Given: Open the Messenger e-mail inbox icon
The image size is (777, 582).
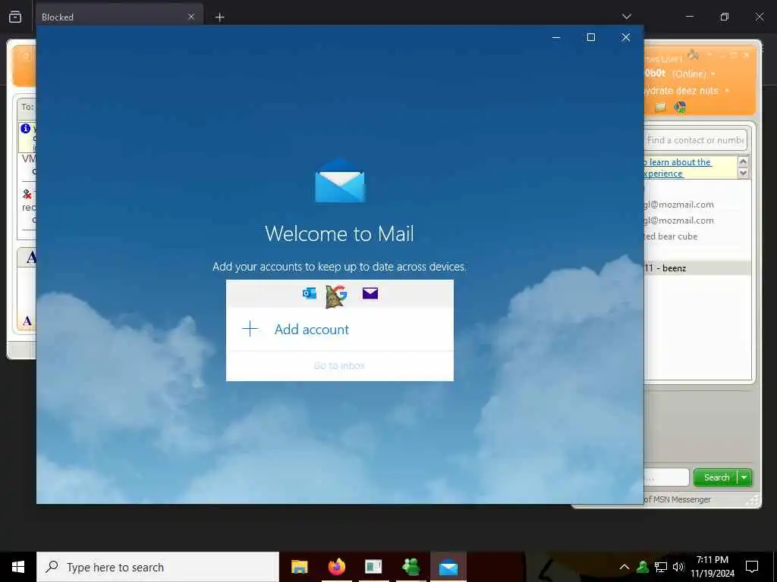Looking at the screenshot, I should pos(660,107).
